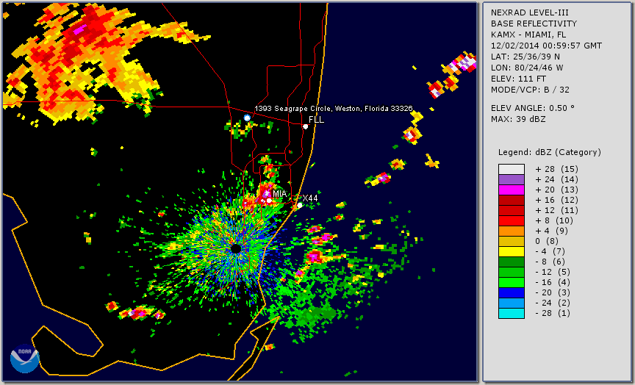Click the +8 (10) bright red swatch

click(512, 221)
